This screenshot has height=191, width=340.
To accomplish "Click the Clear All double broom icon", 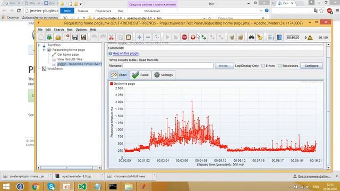I will (240, 37).
